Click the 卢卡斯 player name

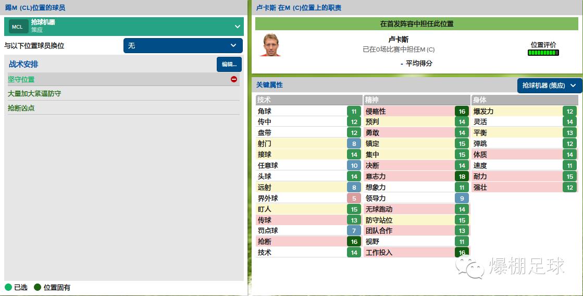click(x=398, y=40)
